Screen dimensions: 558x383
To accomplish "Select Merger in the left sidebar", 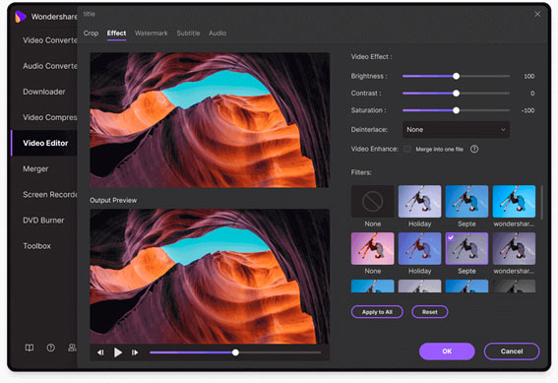I will 35,168.
